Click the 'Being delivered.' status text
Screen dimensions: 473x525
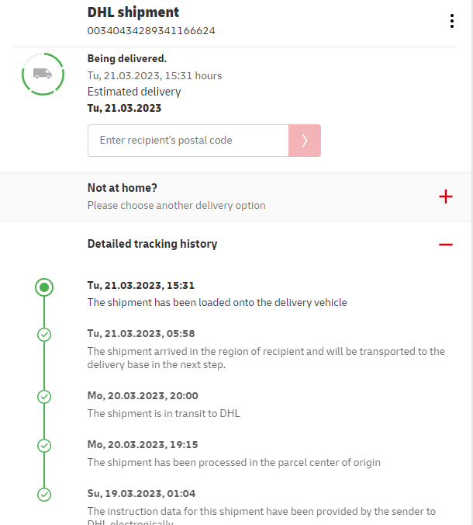click(x=126, y=58)
